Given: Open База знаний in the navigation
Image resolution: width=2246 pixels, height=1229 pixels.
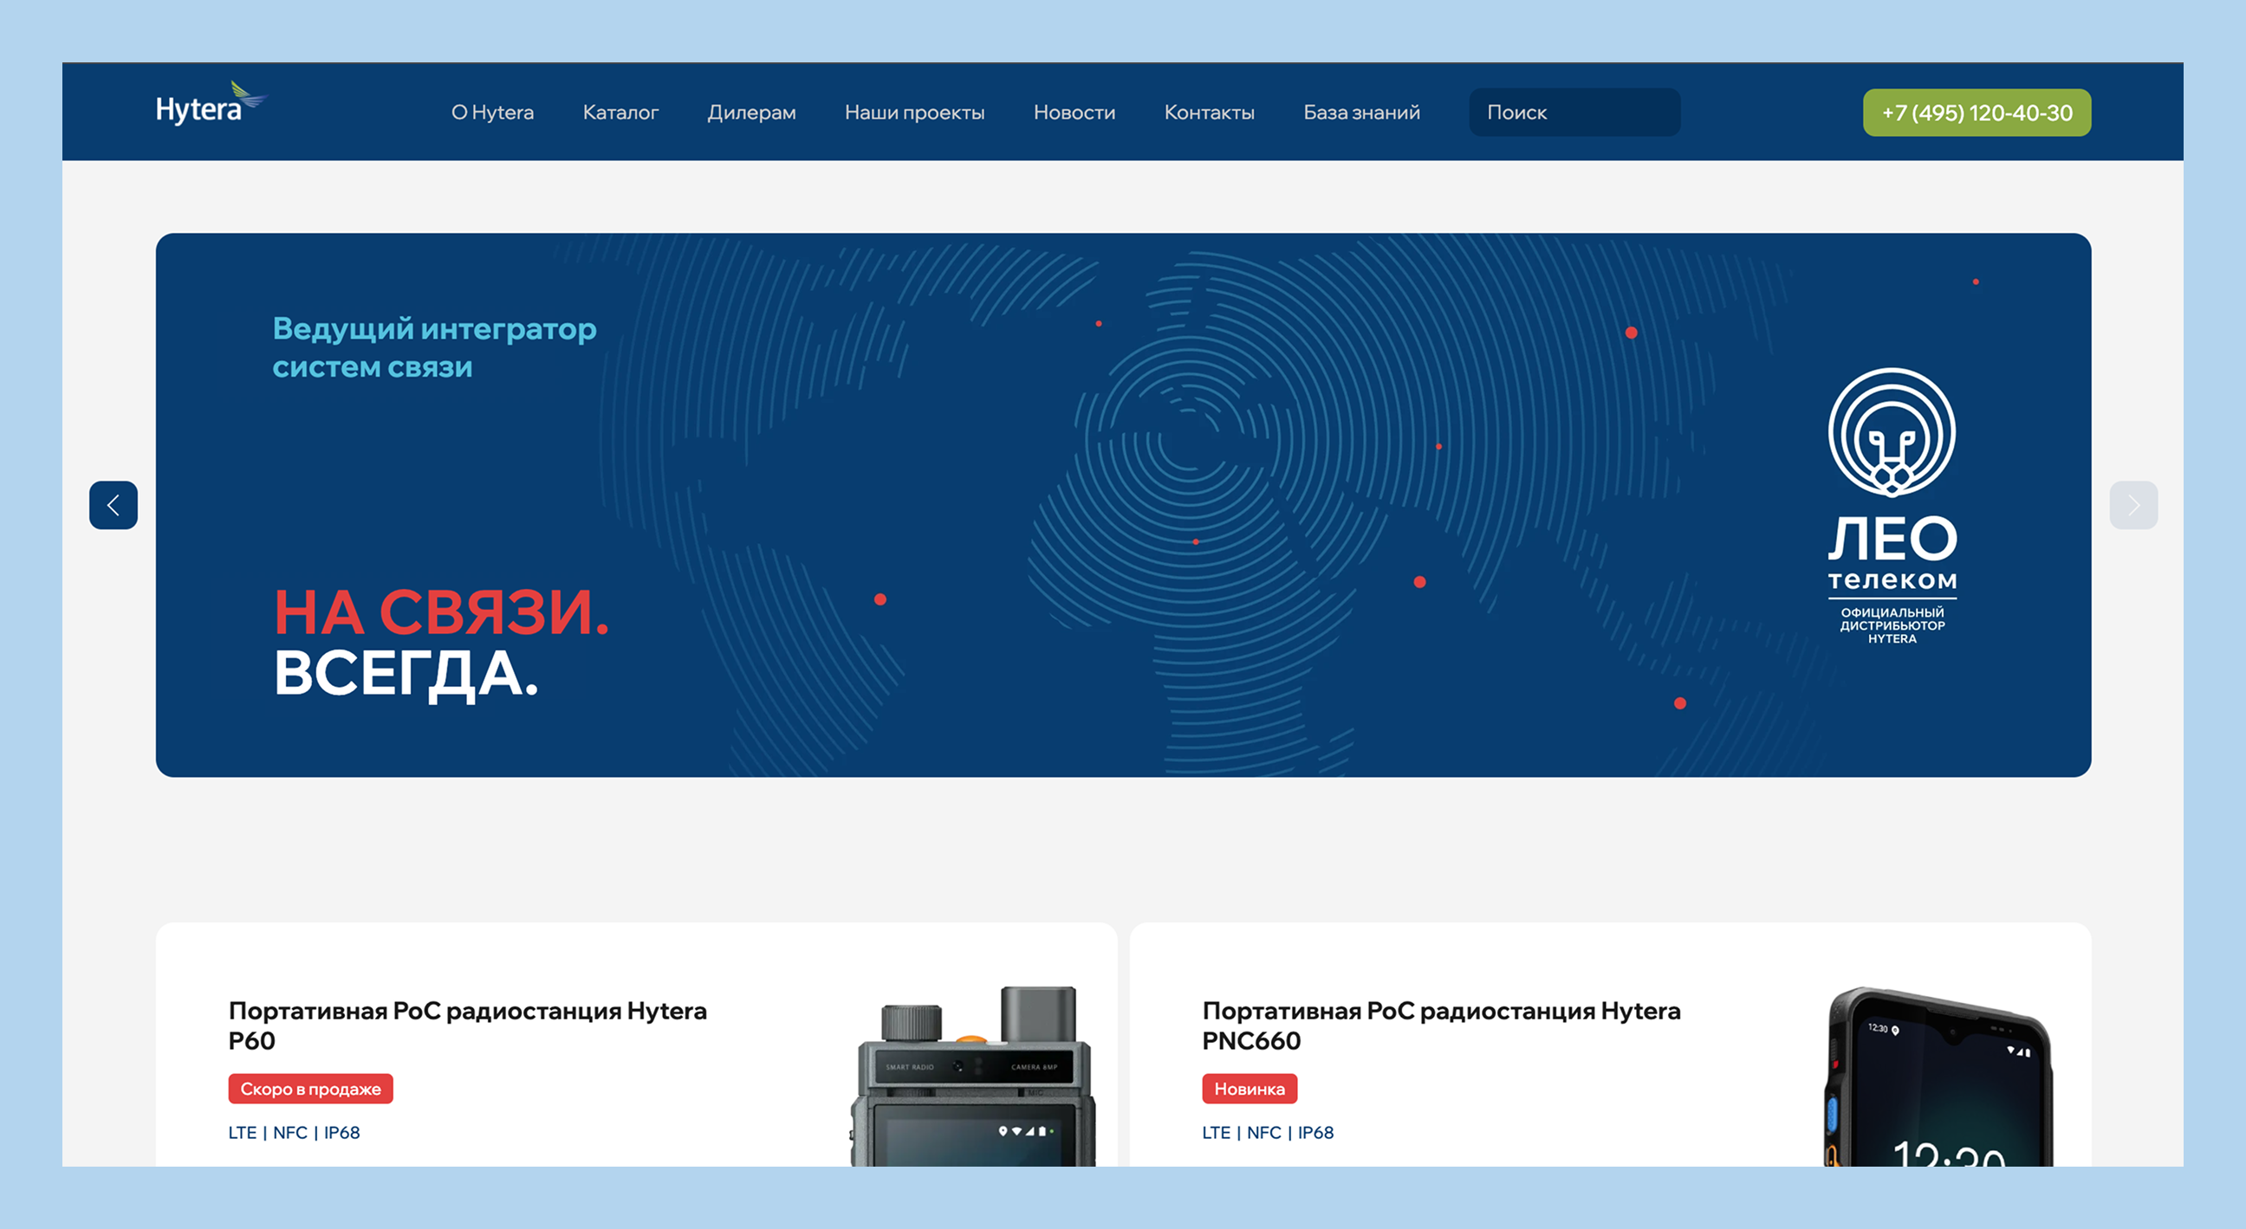Looking at the screenshot, I should point(1362,113).
